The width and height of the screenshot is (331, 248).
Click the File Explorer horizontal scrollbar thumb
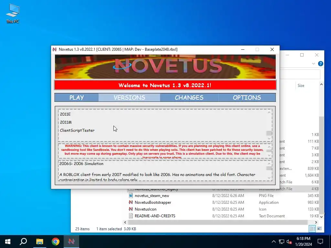pyautogui.click(x=218, y=222)
